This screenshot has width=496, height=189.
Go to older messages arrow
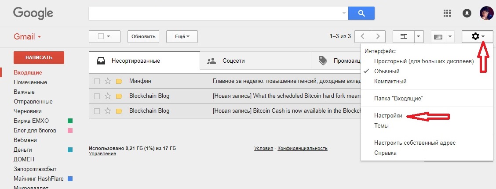click(x=378, y=36)
